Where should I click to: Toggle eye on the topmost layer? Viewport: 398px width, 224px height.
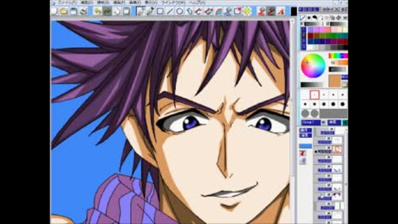pos(332,129)
